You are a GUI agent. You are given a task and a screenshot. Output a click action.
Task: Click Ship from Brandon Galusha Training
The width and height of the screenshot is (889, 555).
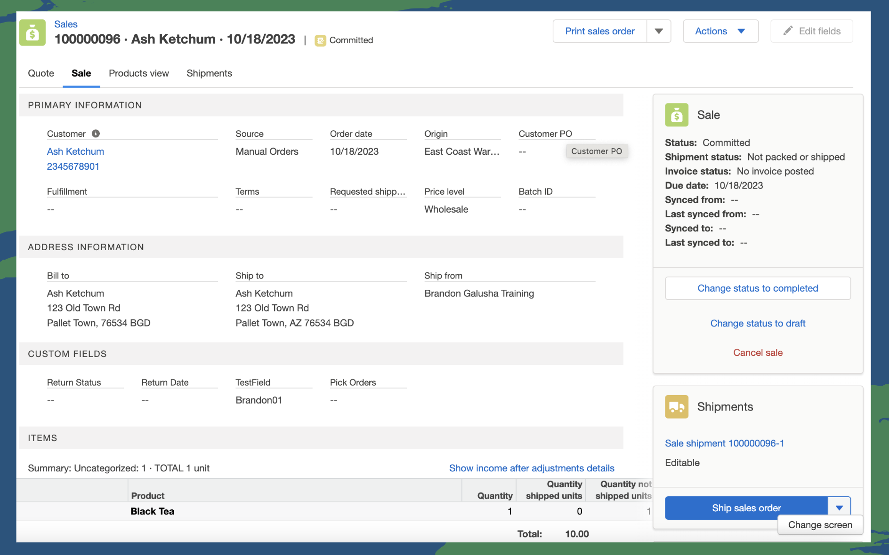(x=479, y=293)
